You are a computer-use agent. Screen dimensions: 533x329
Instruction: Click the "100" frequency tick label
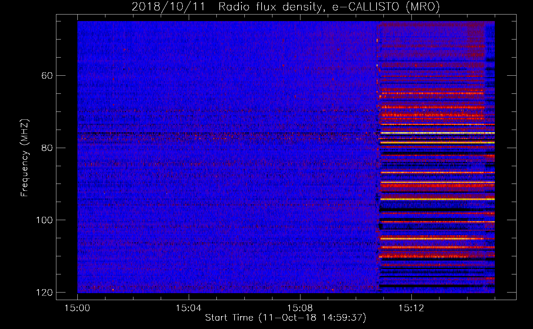click(x=44, y=220)
